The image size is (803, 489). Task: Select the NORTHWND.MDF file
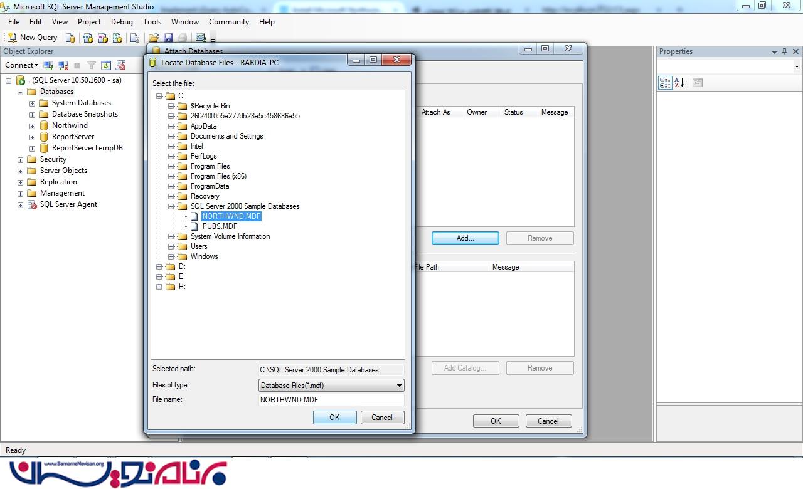(x=231, y=216)
